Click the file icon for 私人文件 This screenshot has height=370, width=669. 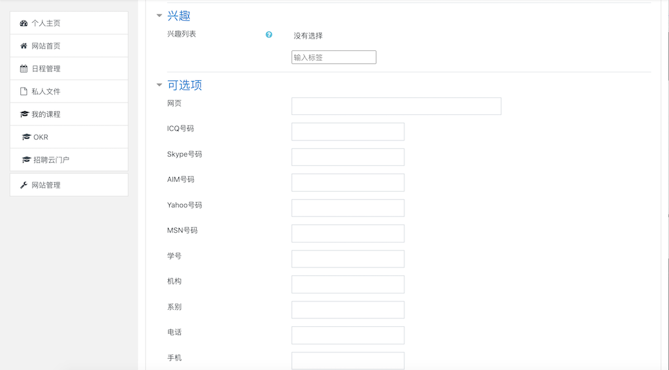pyautogui.click(x=24, y=92)
